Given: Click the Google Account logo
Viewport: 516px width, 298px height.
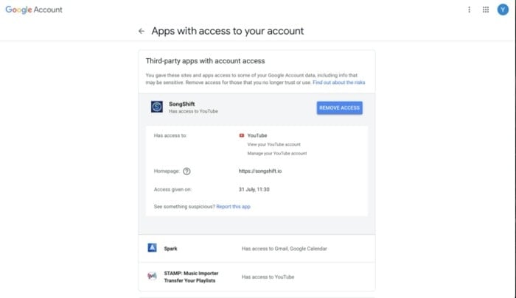Looking at the screenshot, I should tap(34, 10).
